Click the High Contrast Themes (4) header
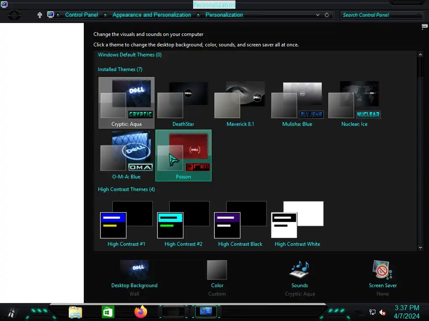Screen dimensions: 429x321 (127, 189)
